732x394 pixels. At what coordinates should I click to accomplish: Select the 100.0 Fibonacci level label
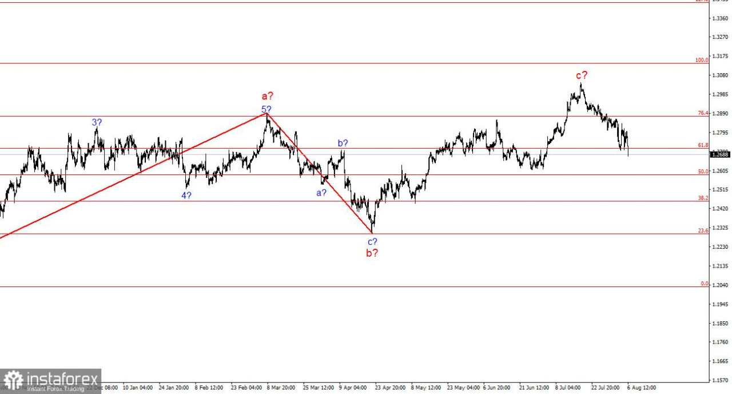tap(702, 59)
